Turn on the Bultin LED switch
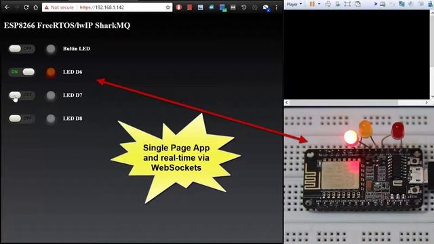 (x=22, y=49)
